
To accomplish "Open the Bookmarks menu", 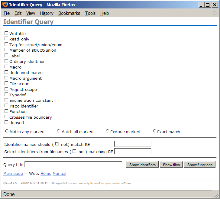I will pyautogui.click(x=69, y=13).
